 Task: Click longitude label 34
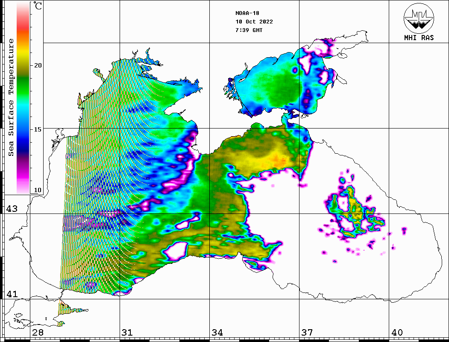[x=217, y=333]
